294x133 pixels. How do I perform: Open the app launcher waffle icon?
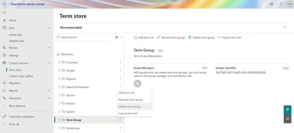(x=4, y=4)
